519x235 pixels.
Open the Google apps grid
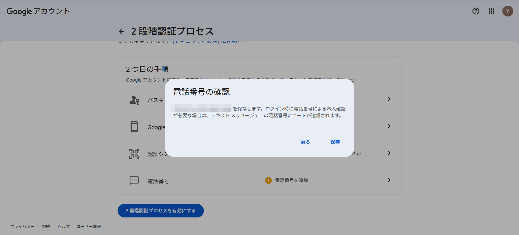click(x=491, y=11)
